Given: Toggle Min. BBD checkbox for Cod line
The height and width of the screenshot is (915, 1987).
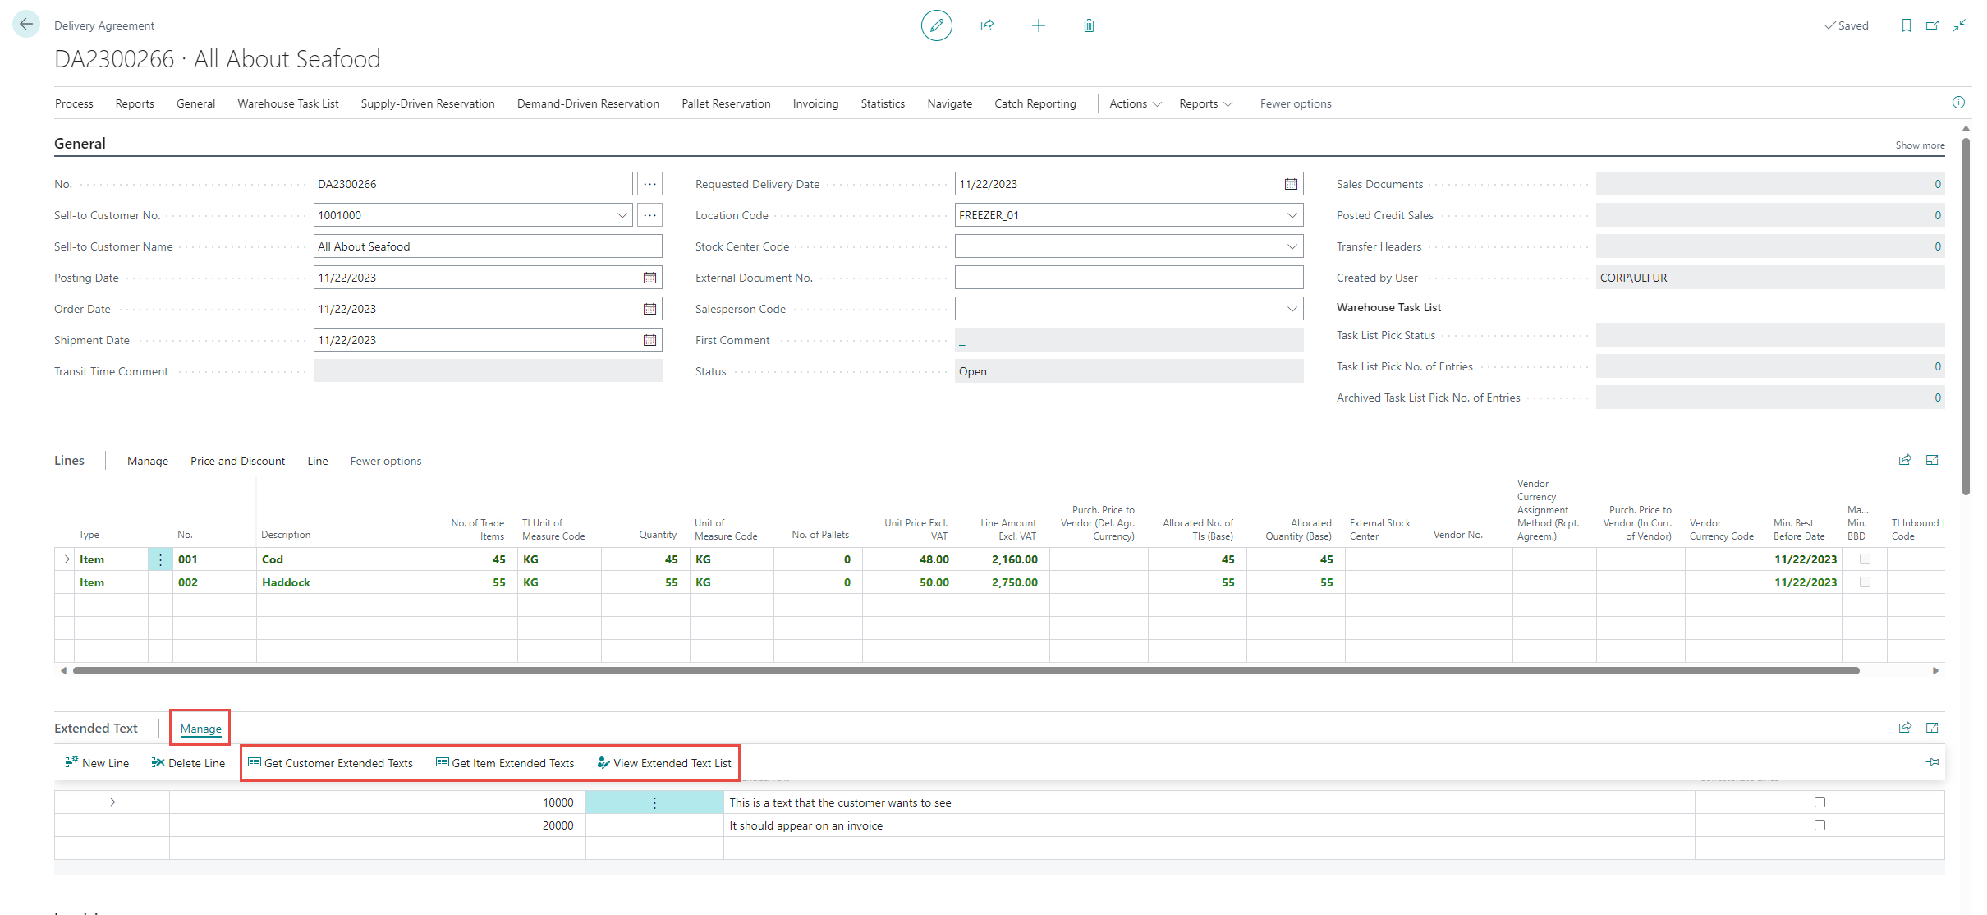Looking at the screenshot, I should (x=1865, y=559).
